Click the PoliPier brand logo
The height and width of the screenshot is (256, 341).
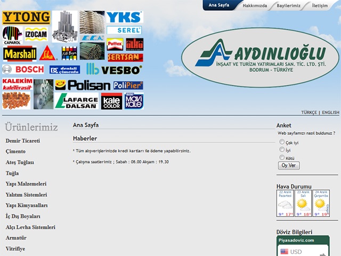click(128, 85)
